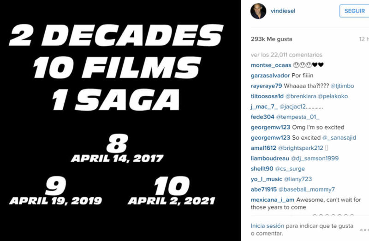Expand ver los 22,011 comentarios

[x=286, y=55]
